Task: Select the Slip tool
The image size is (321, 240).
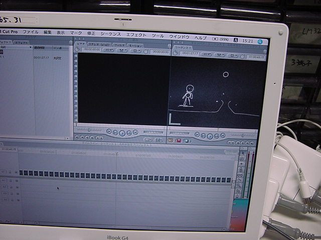Action: pyautogui.click(x=241, y=174)
